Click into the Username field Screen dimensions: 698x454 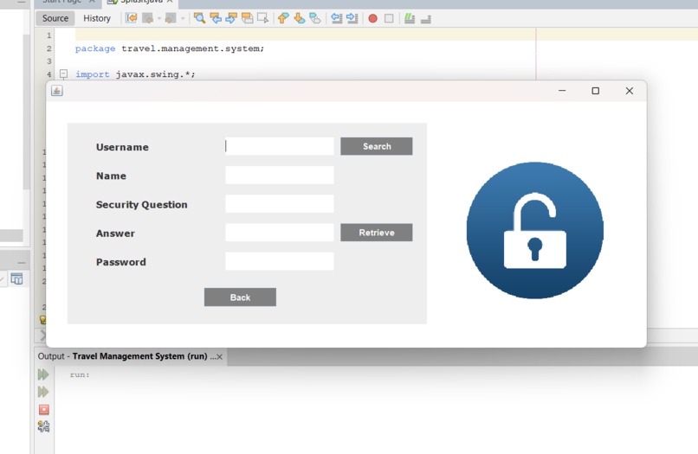[x=279, y=146]
